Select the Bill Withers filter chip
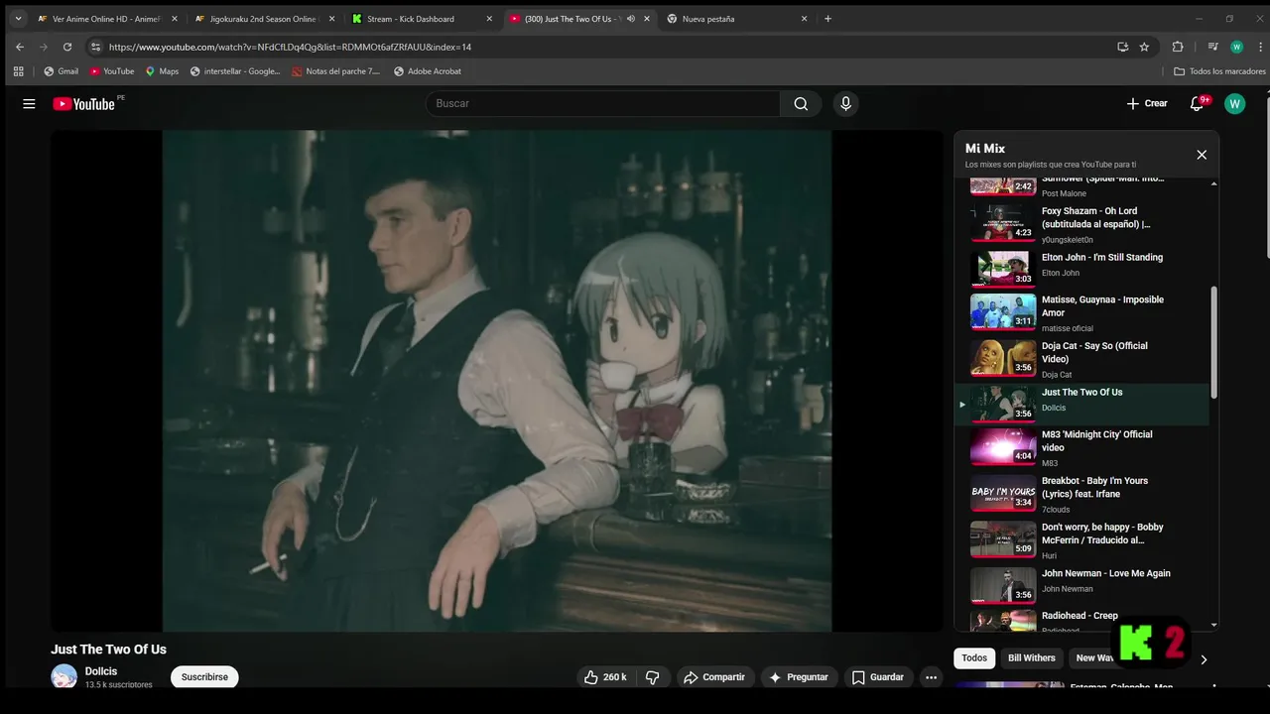Viewport: 1270px width, 714px height. [x=1032, y=658]
